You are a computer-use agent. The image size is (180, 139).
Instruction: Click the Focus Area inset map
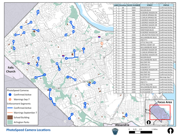[159, 113]
